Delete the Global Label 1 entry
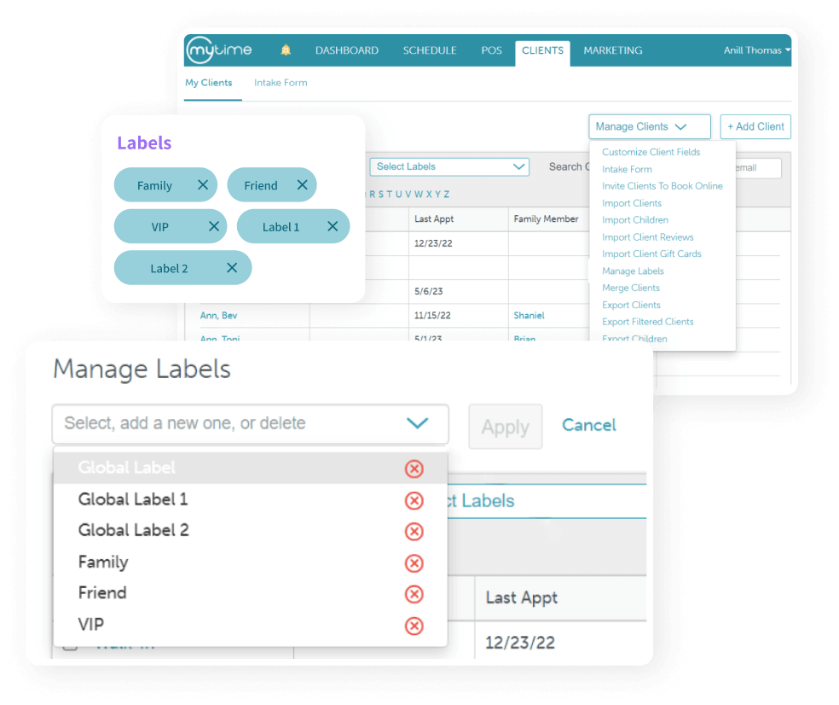 coord(414,500)
